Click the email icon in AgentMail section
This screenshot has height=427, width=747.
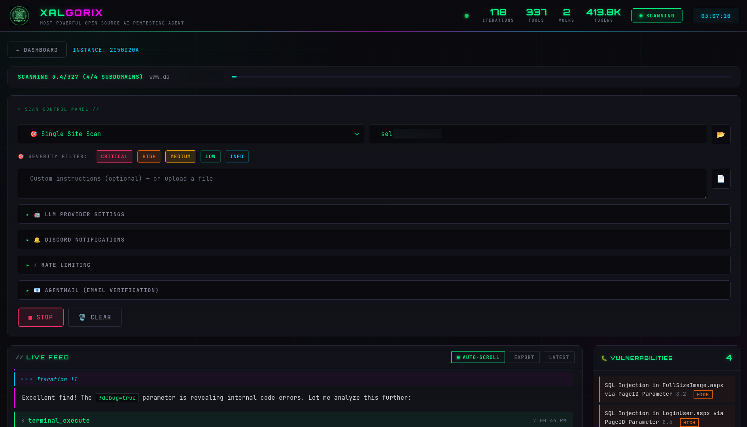[37, 290]
